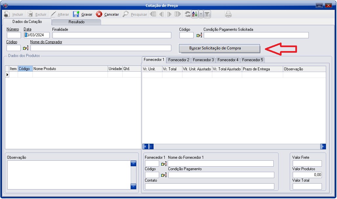
Task: Click Buscar Solicitação de Compra button
Action: click(219, 48)
